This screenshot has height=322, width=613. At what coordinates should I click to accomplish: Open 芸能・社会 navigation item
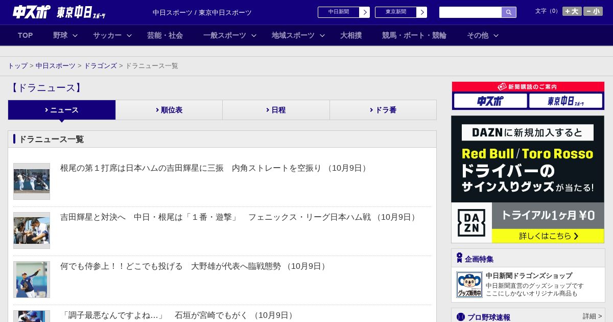coord(165,35)
